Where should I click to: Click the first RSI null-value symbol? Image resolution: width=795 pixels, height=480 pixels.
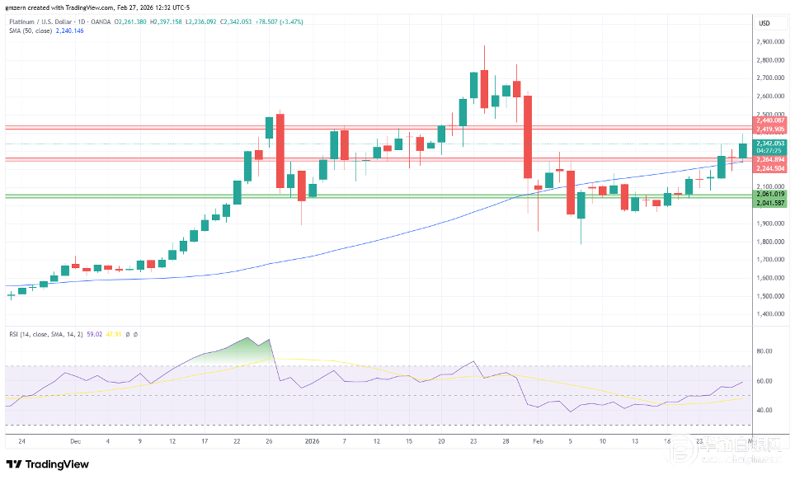(x=127, y=334)
